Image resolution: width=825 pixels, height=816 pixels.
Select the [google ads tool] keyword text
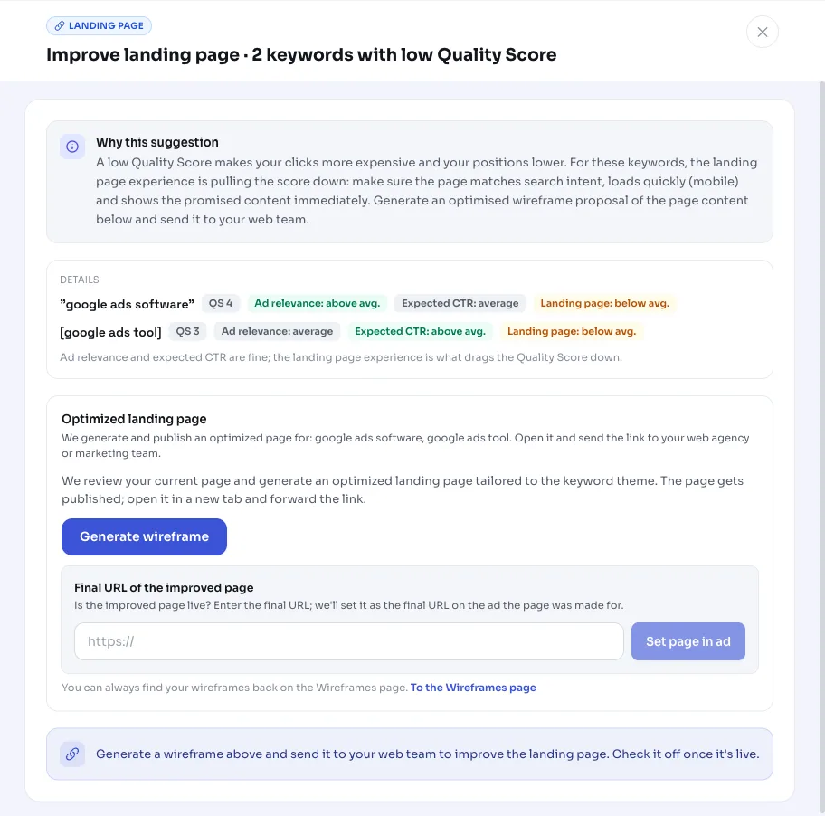coord(110,333)
